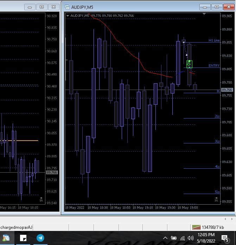Click the AUDJPY,M5 window title text
Screen dimensions: 236x245
tap(82, 7)
